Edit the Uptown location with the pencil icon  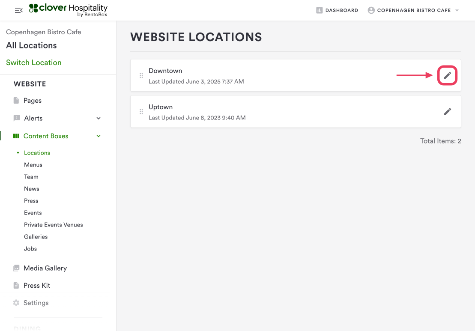[x=447, y=112]
